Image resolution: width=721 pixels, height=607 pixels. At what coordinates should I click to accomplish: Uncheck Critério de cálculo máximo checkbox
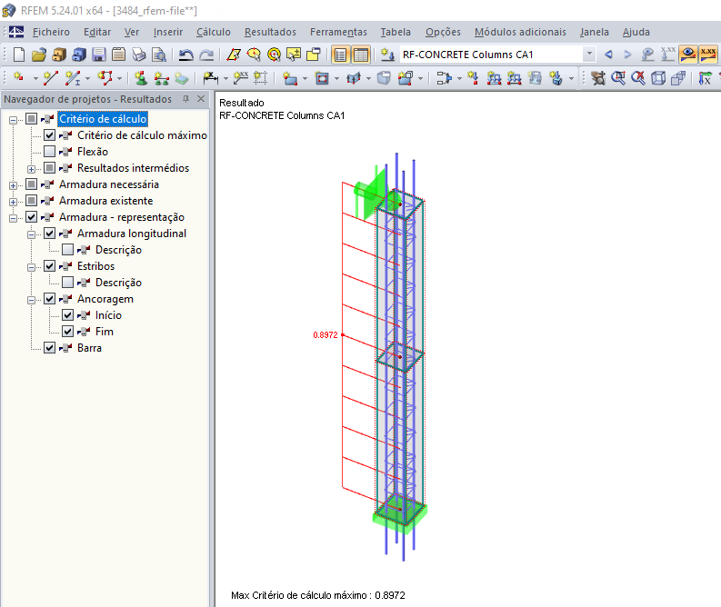(49, 135)
